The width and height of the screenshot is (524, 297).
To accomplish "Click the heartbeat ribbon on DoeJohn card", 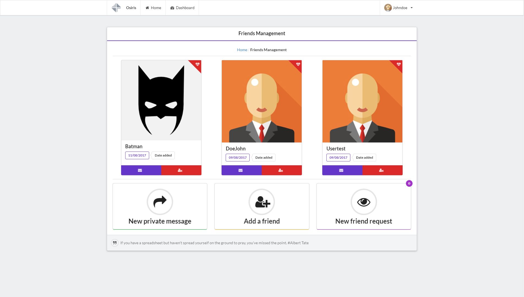I will pos(298,64).
